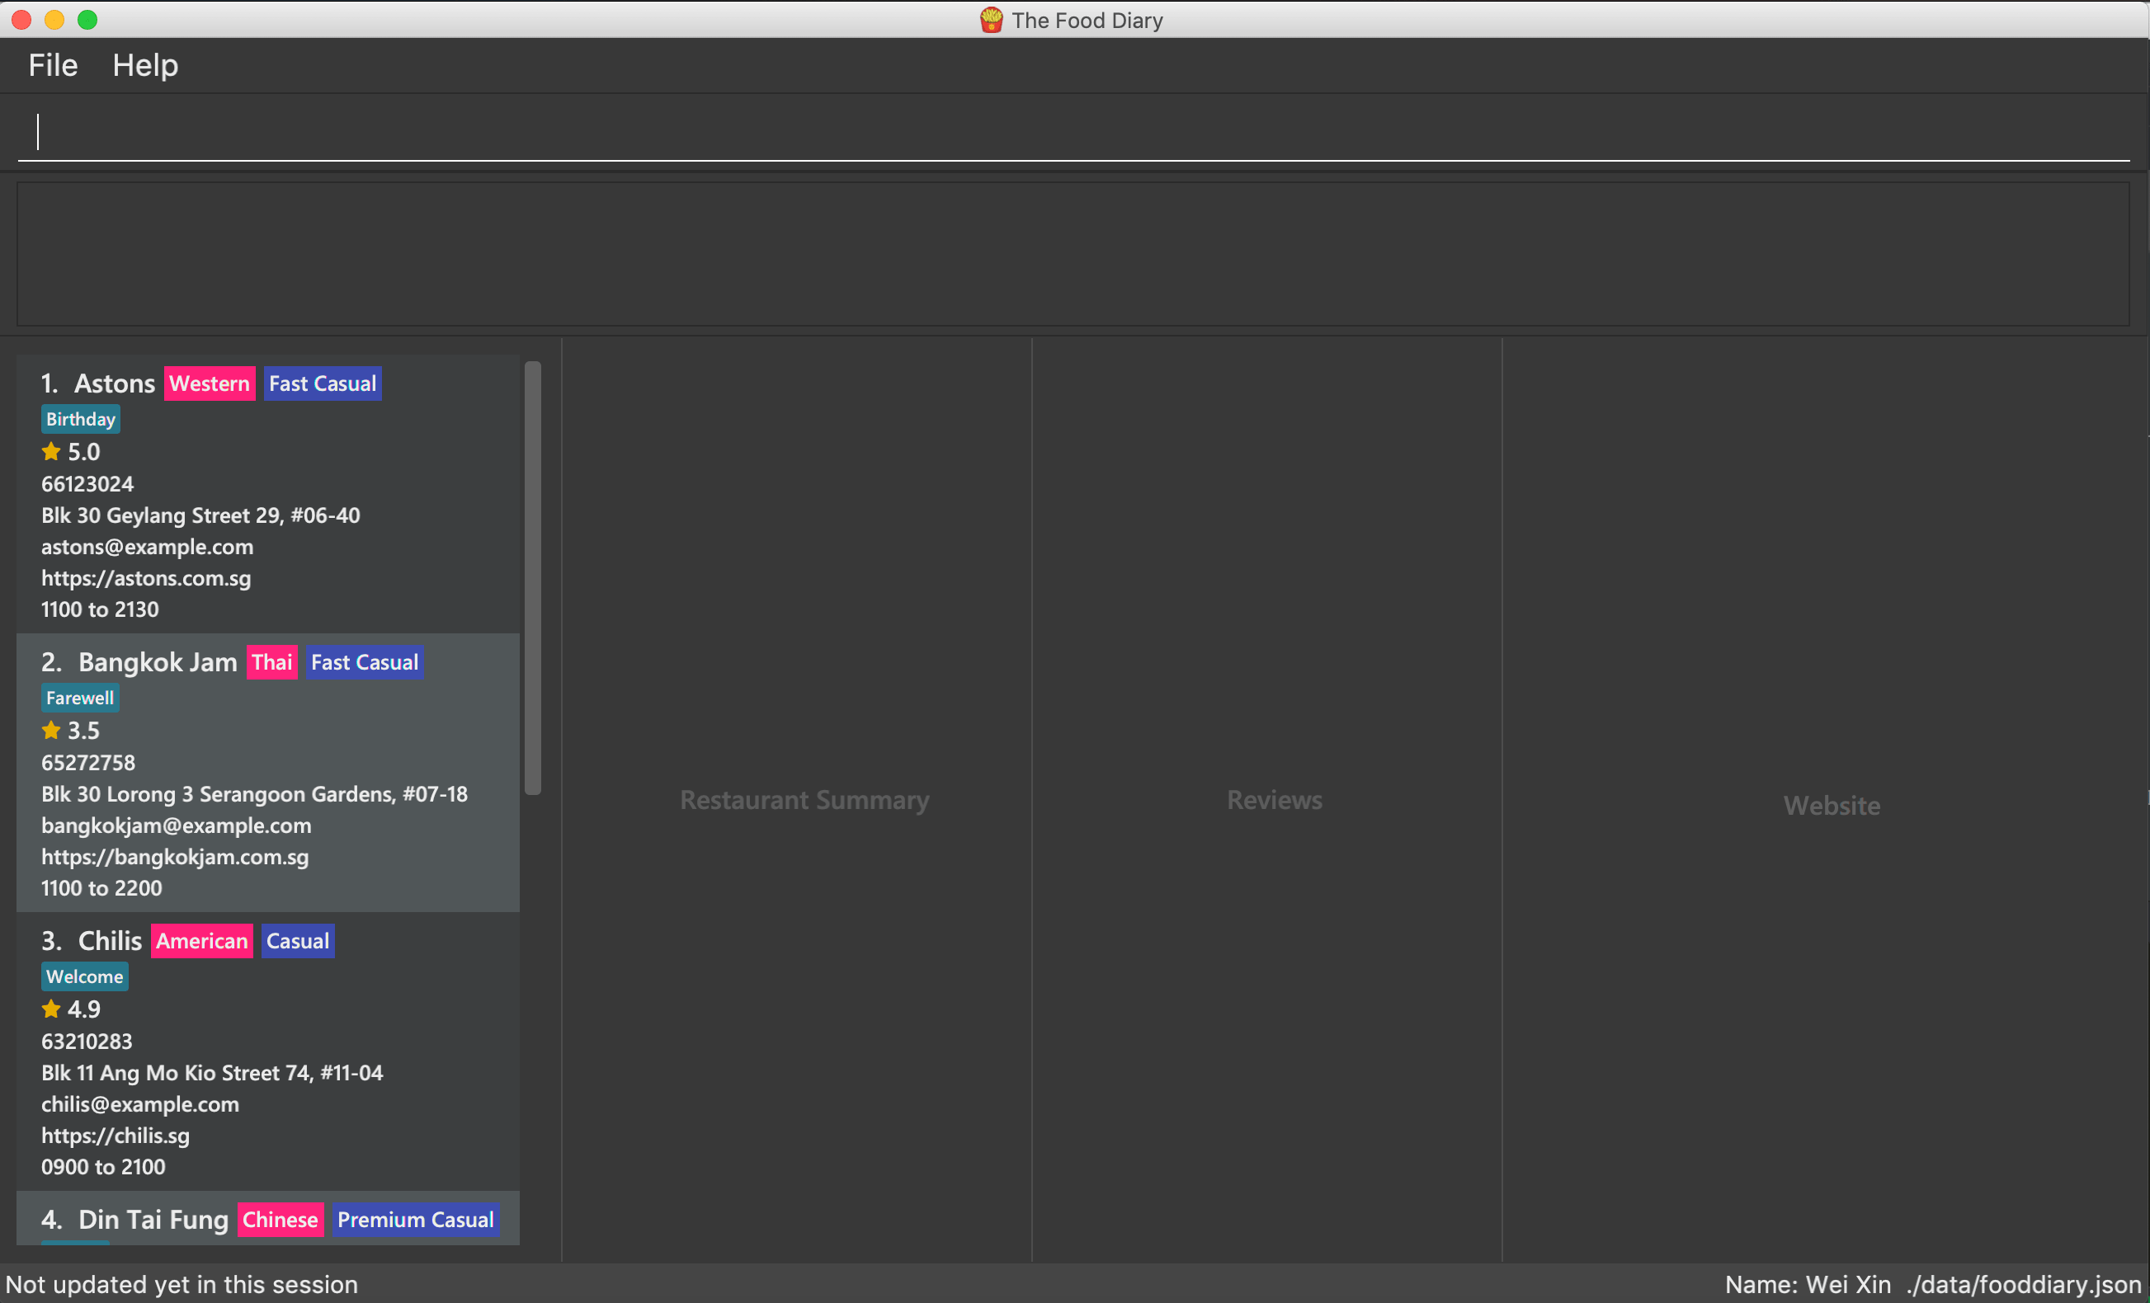Click the green maximize window button

87,19
